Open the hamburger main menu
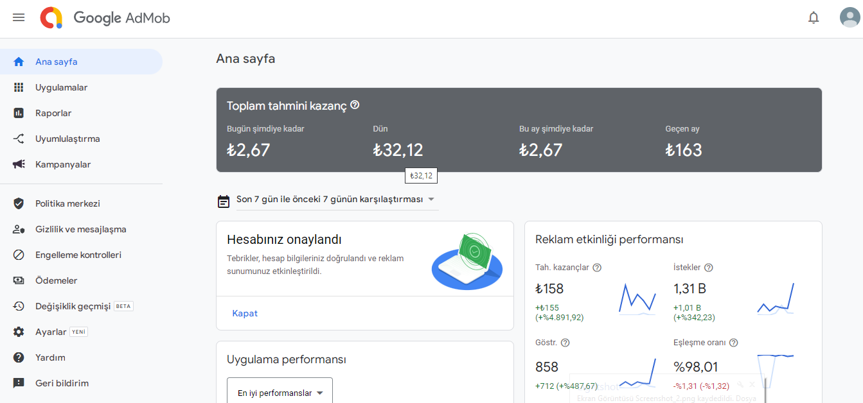Image resolution: width=863 pixels, height=403 pixels. [19, 17]
